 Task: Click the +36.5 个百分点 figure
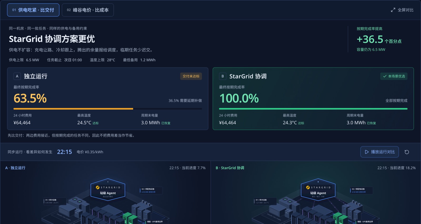tap(379, 39)
